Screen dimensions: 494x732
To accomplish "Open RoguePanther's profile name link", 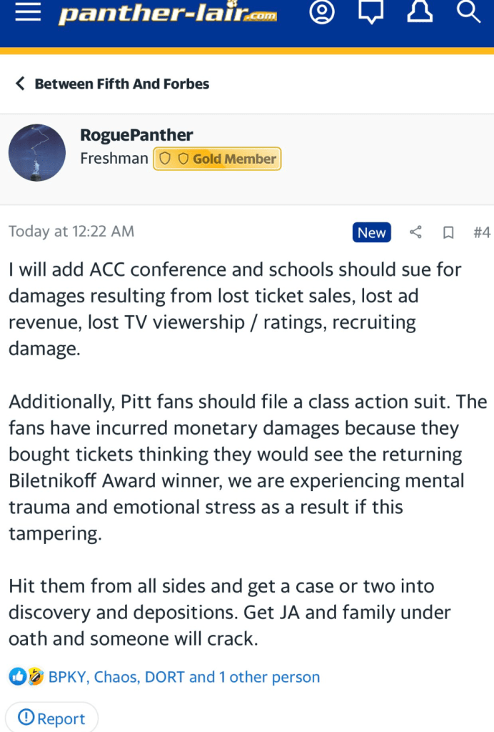I will (x=136, y=134).
